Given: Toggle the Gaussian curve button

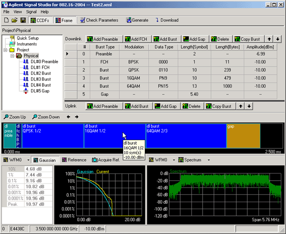Looking at the screenshot, I should pos(45,160).
